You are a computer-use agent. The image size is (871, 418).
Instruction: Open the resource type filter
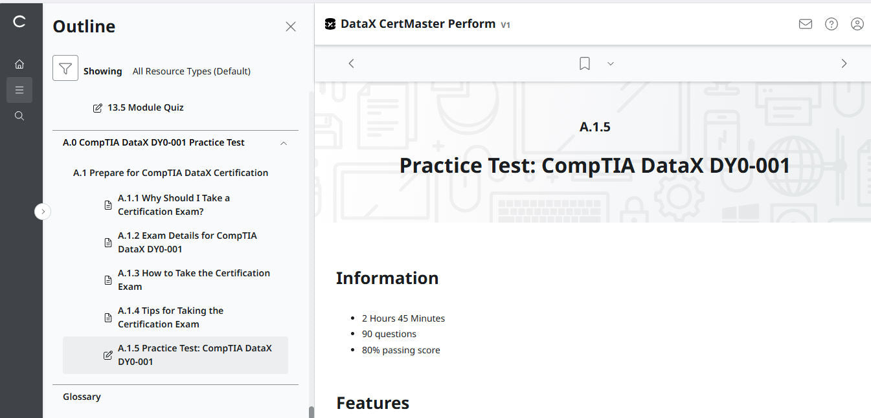tap(65, 67)
